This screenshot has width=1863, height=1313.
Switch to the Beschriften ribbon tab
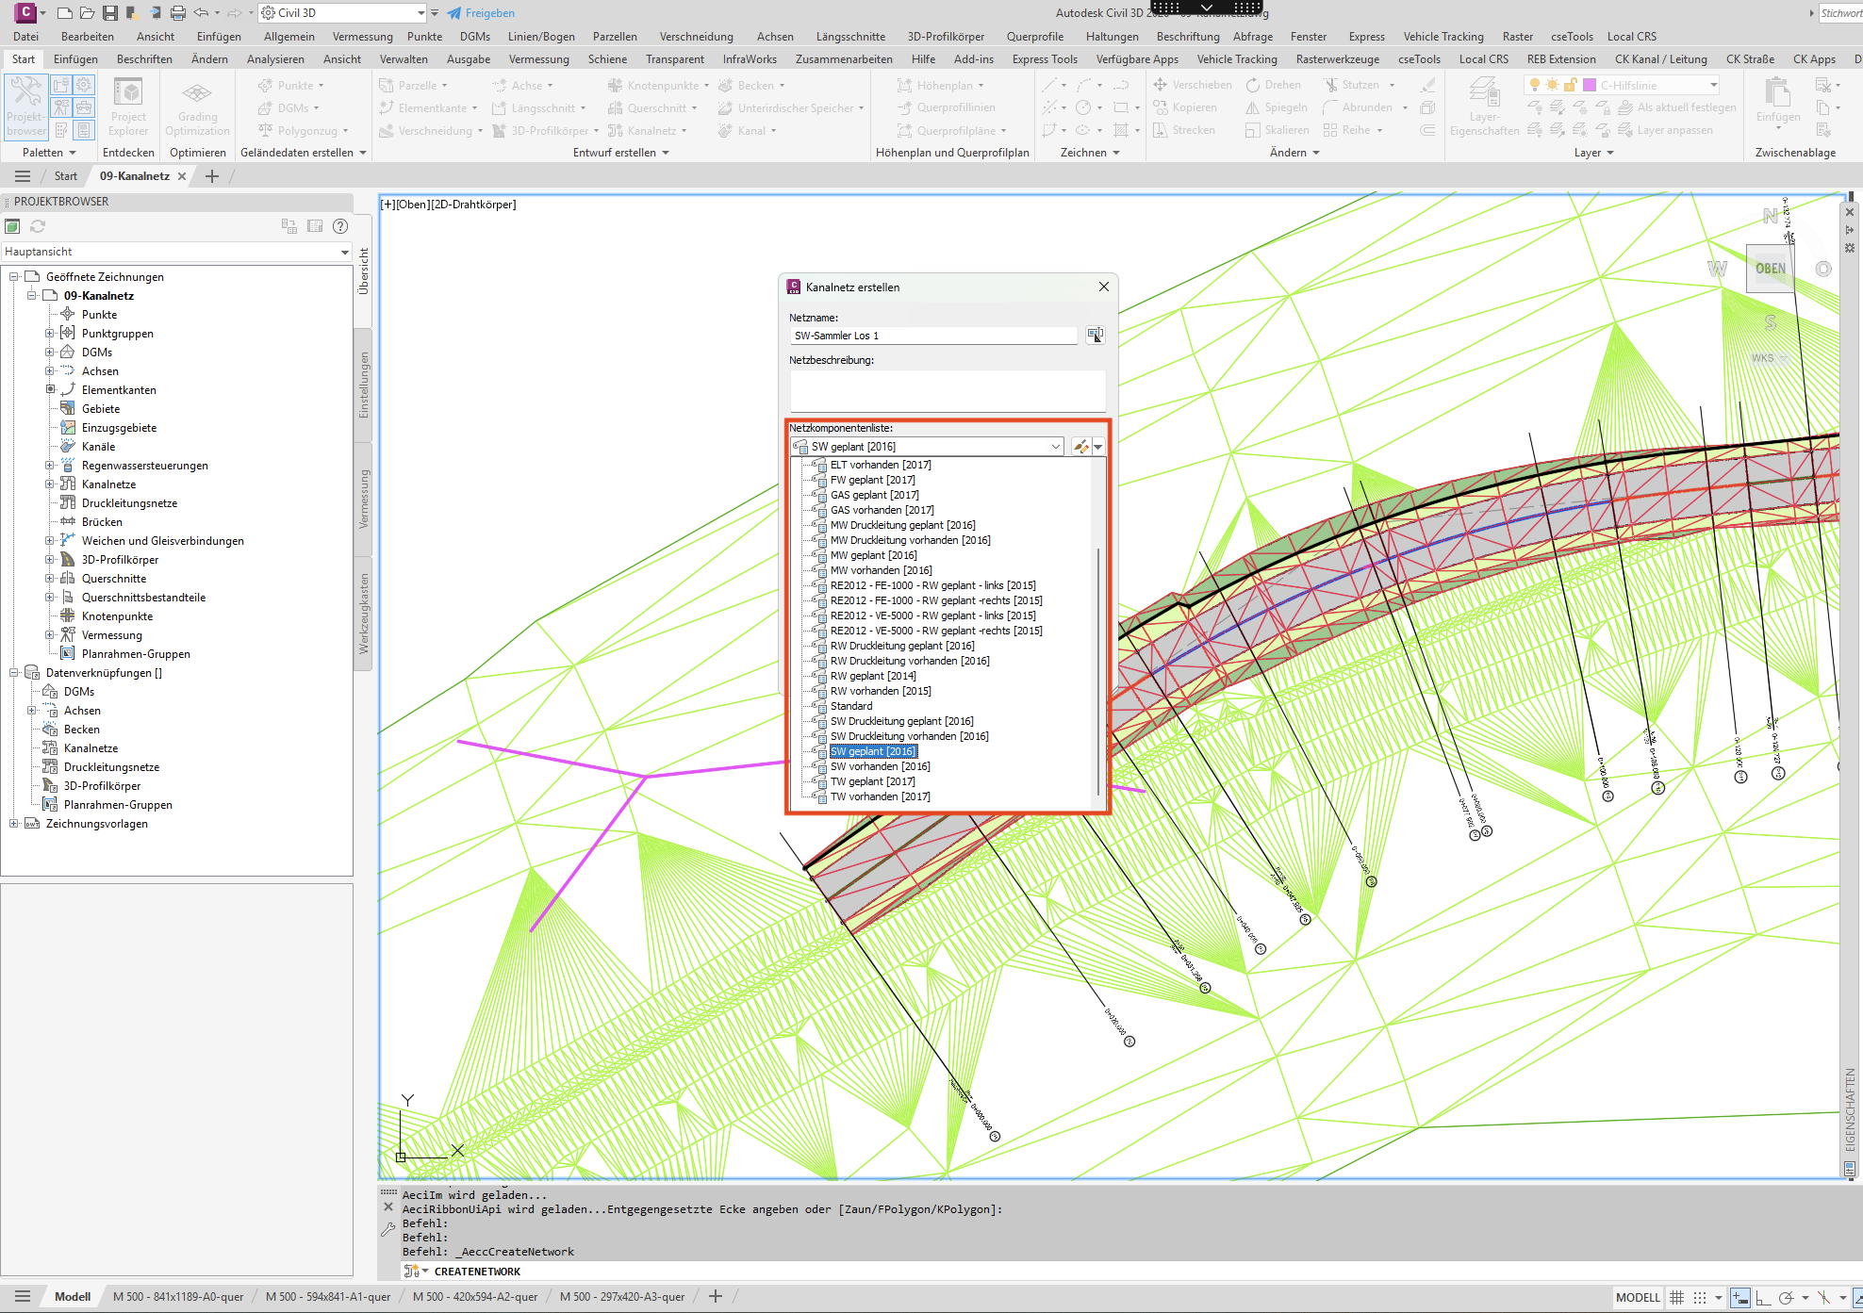pos(144,59)
